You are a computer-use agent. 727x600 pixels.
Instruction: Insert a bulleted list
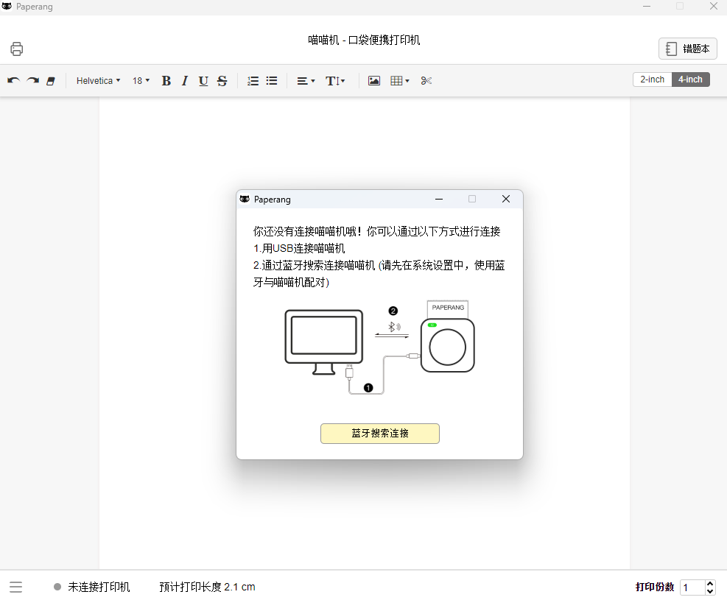272,81
